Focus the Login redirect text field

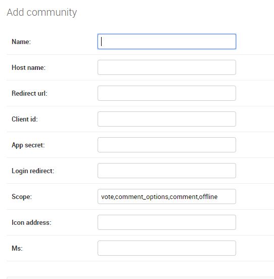(167, 171)
